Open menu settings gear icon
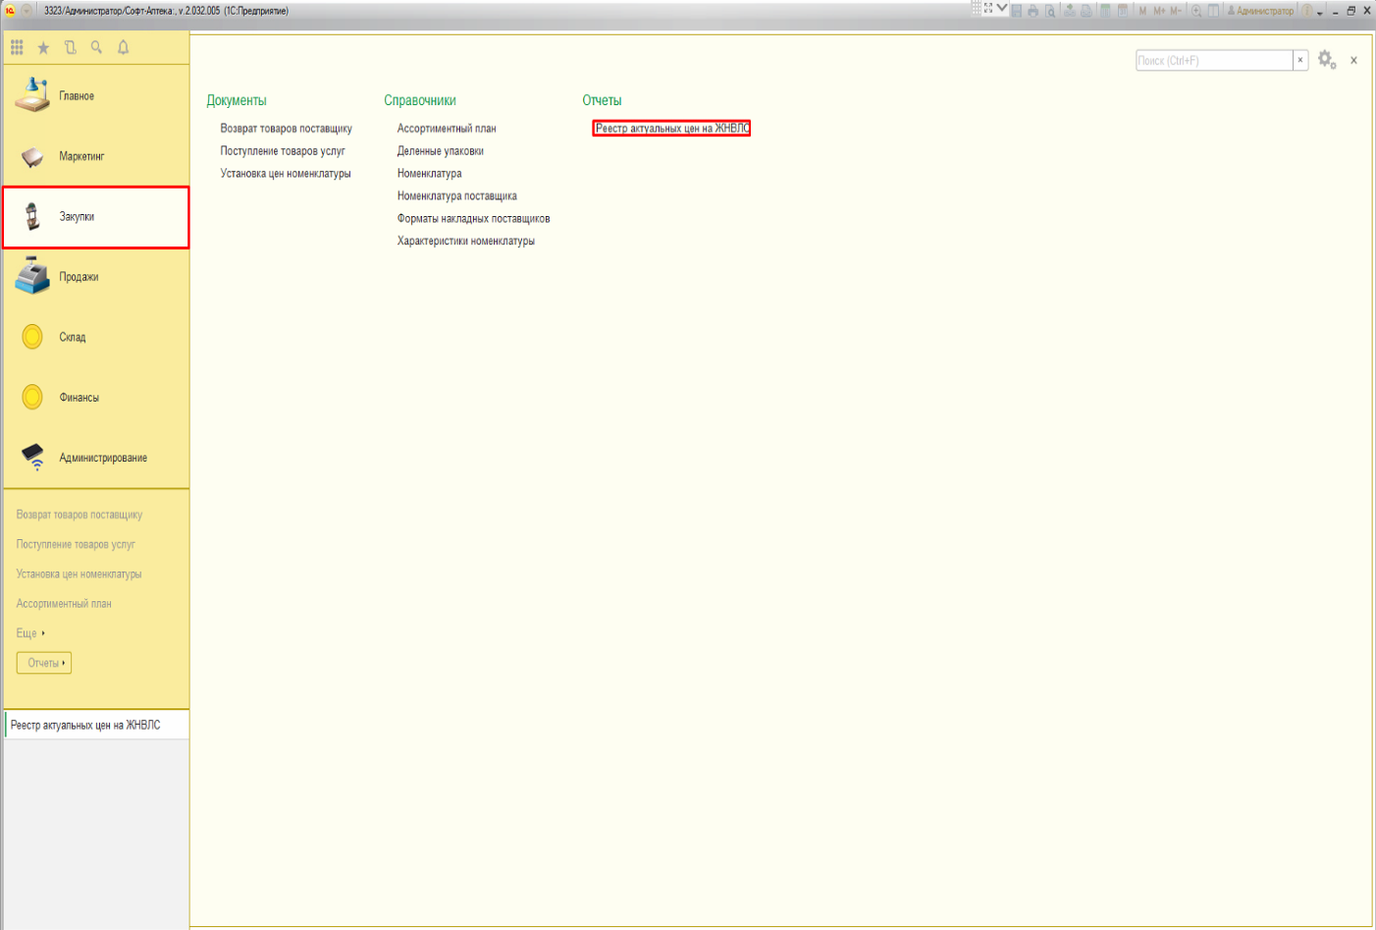This screenshot has width=1376, height=930. (1327, 60)
